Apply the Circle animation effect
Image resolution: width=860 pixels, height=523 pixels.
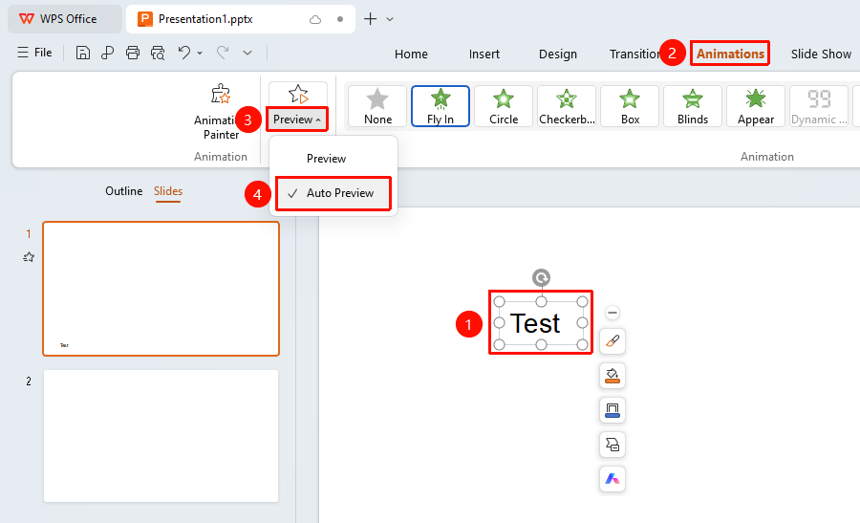coord(504,106)
